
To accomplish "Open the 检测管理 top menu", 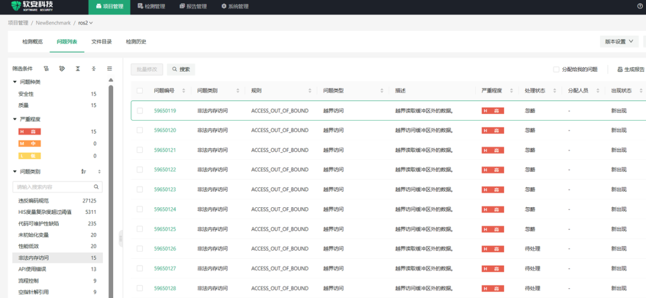I will click(151, 7).
